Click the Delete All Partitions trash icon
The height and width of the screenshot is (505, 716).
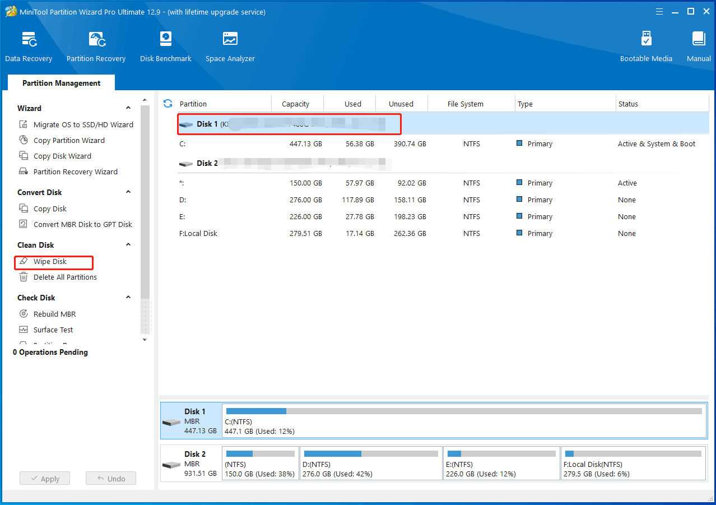(24, 277)
